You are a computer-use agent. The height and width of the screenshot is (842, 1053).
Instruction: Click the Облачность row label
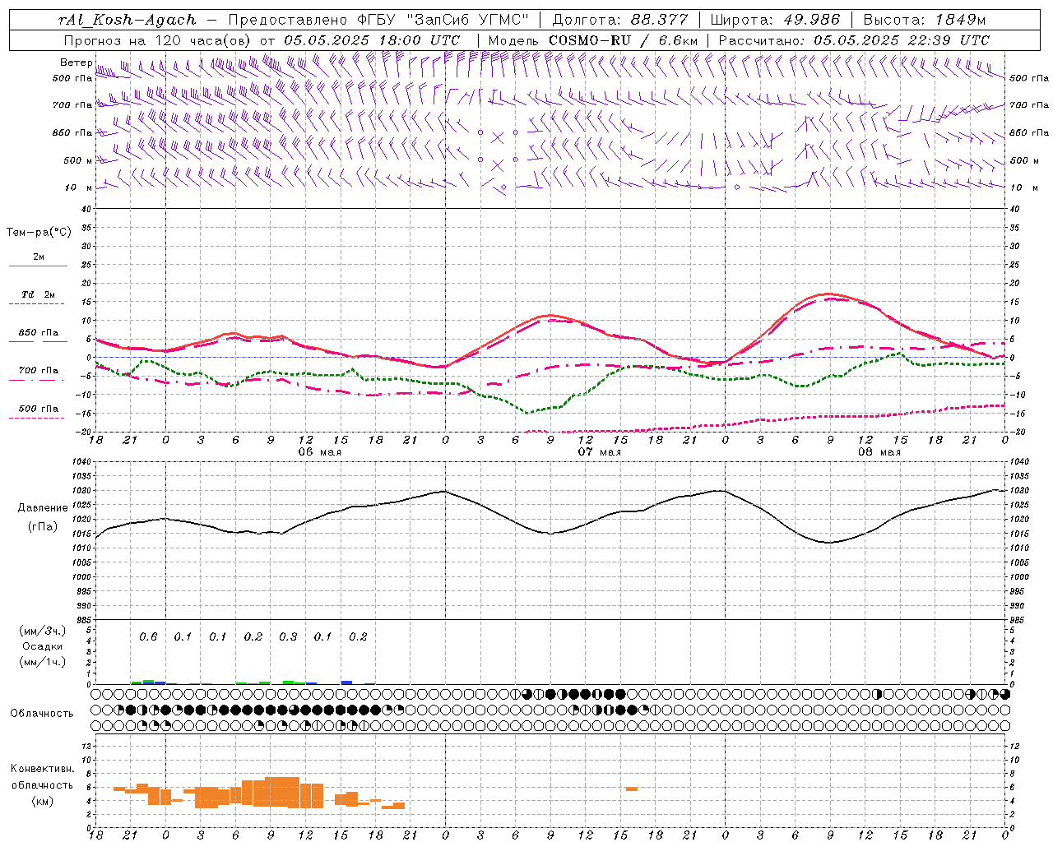42,713
